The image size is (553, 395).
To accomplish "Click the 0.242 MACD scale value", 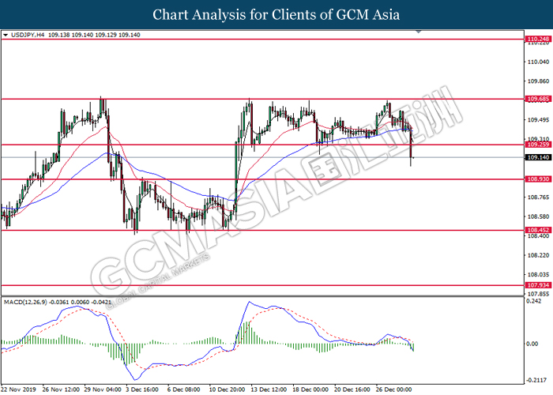I will pos(534,301).
